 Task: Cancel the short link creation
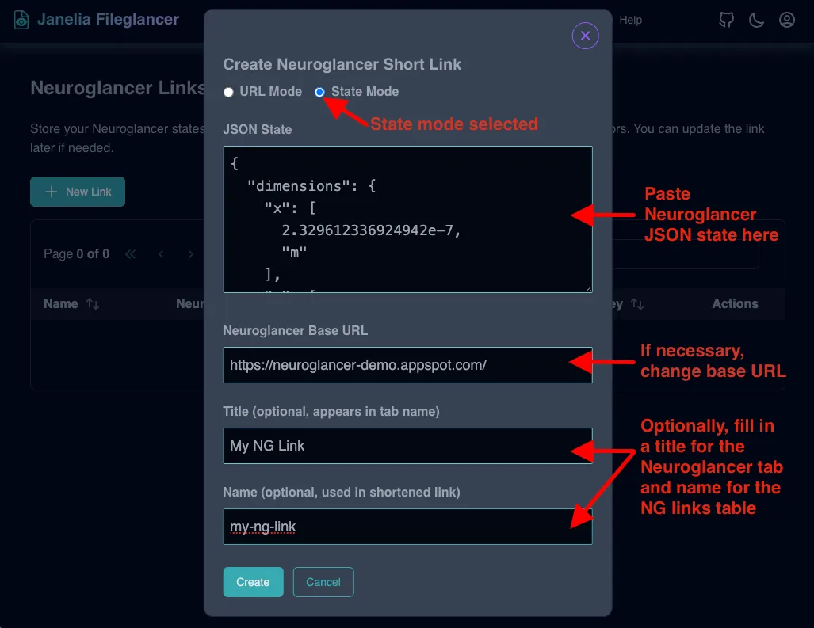(x=323, y=581)
